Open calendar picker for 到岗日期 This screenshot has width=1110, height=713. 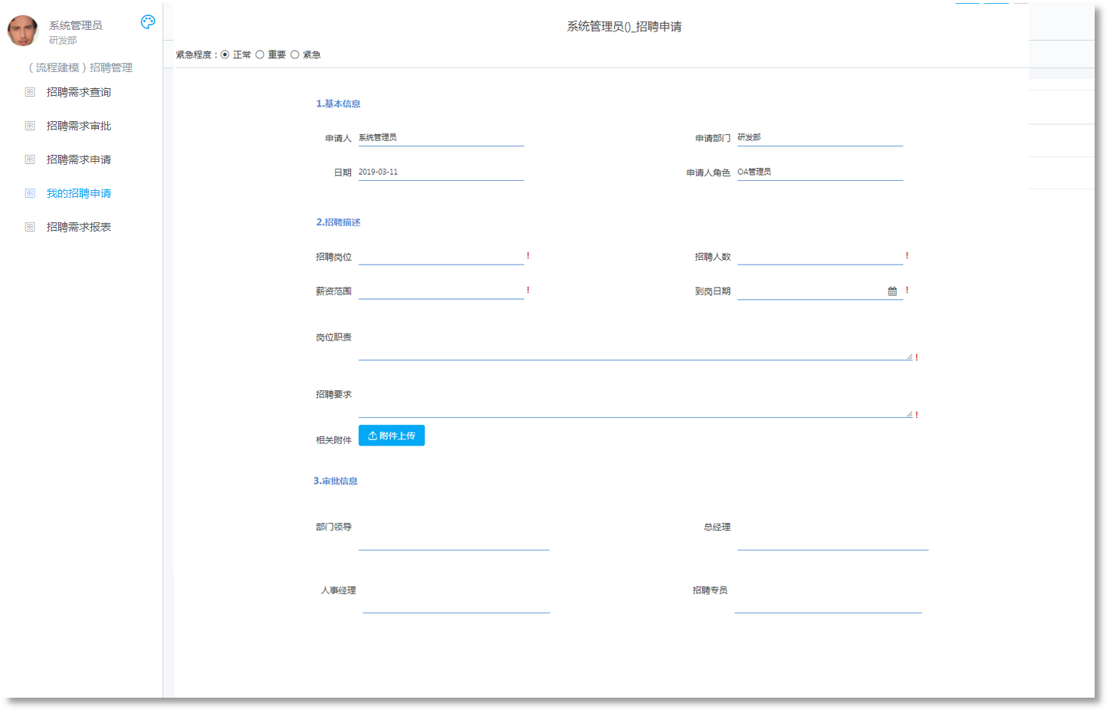point(892,291)
